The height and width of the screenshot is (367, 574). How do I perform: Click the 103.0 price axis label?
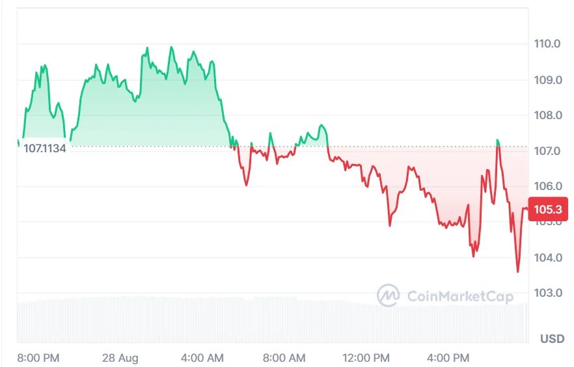point(548,293)
